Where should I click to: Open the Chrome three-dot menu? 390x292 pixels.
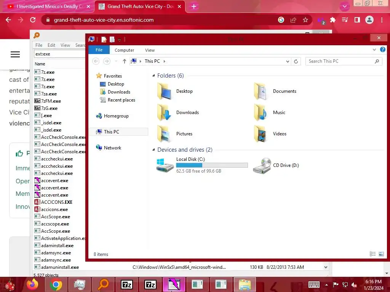tap(382, 20)
